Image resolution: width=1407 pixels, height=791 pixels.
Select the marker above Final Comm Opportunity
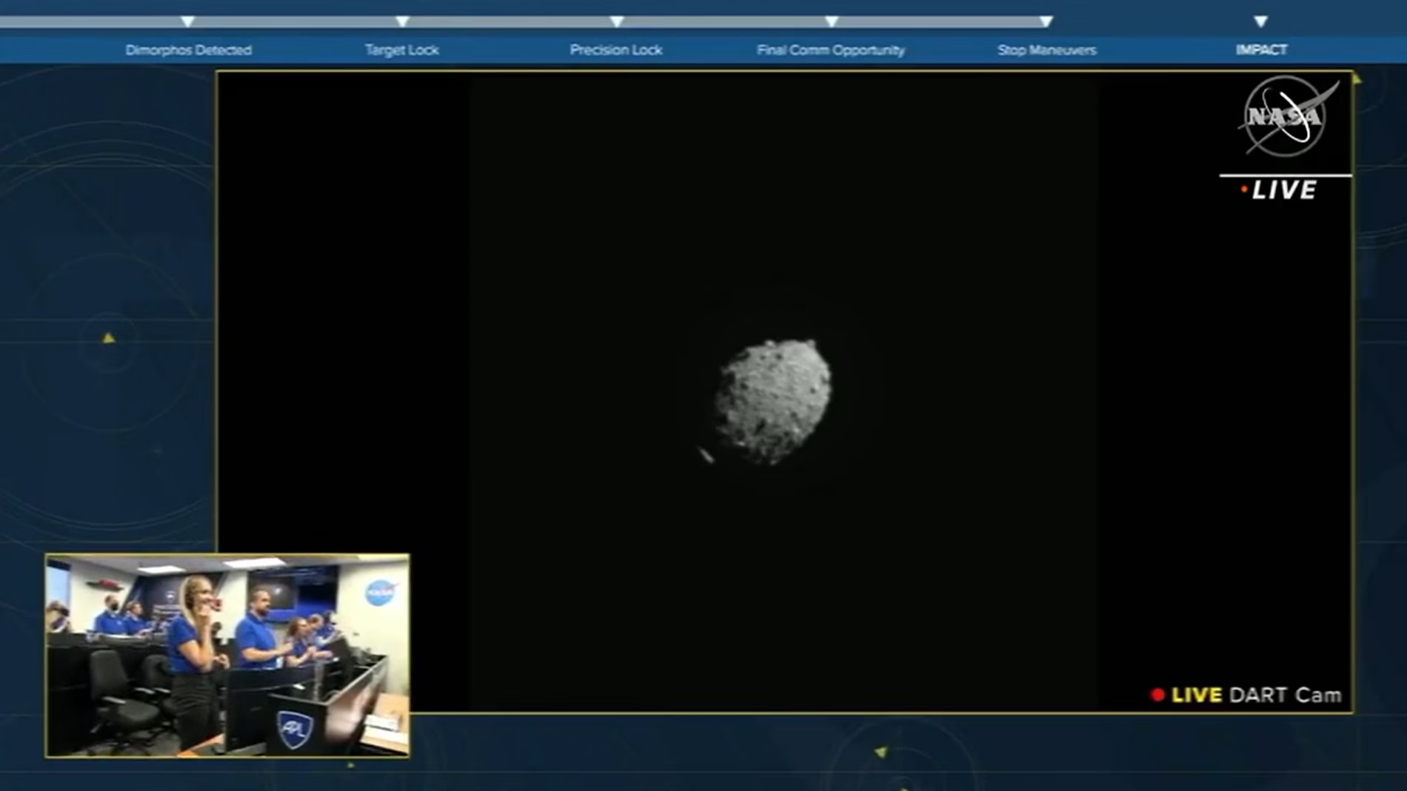click(831, 22)
